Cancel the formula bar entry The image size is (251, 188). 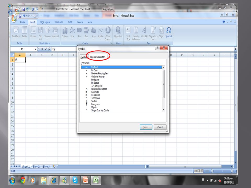pos(42,49)
